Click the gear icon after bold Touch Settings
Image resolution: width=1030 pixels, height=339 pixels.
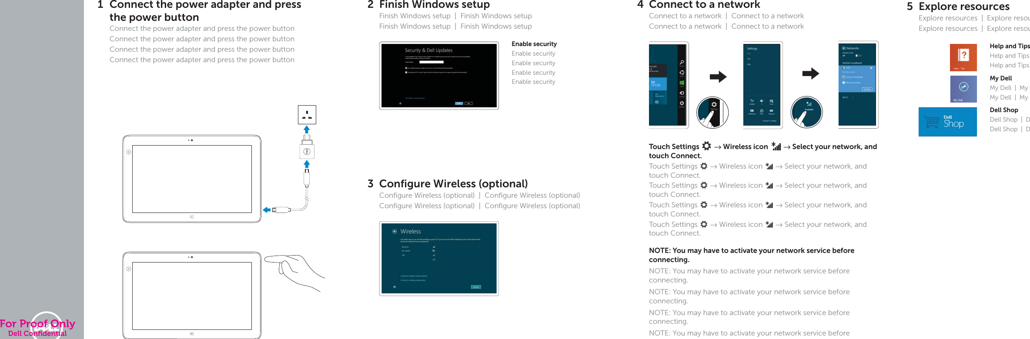click(706, 146)
